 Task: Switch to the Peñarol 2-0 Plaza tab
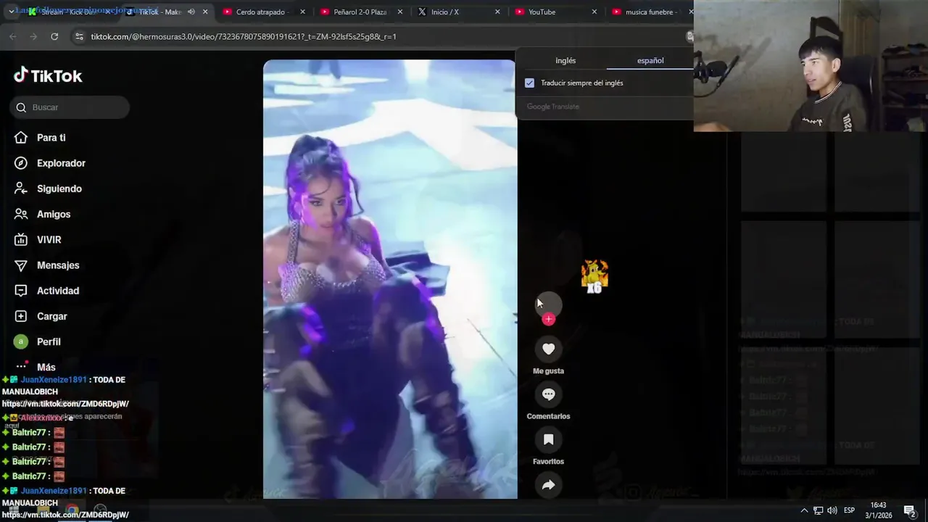(x=361, y=12)
